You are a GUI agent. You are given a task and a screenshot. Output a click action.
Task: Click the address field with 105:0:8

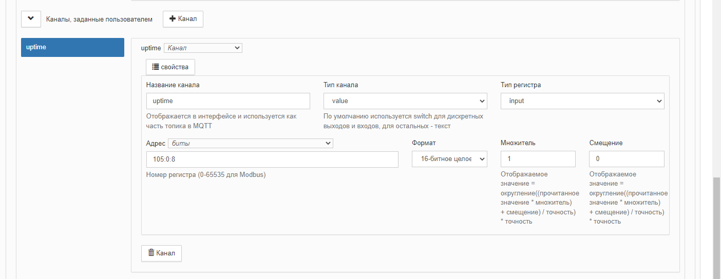tap(272, 159)
